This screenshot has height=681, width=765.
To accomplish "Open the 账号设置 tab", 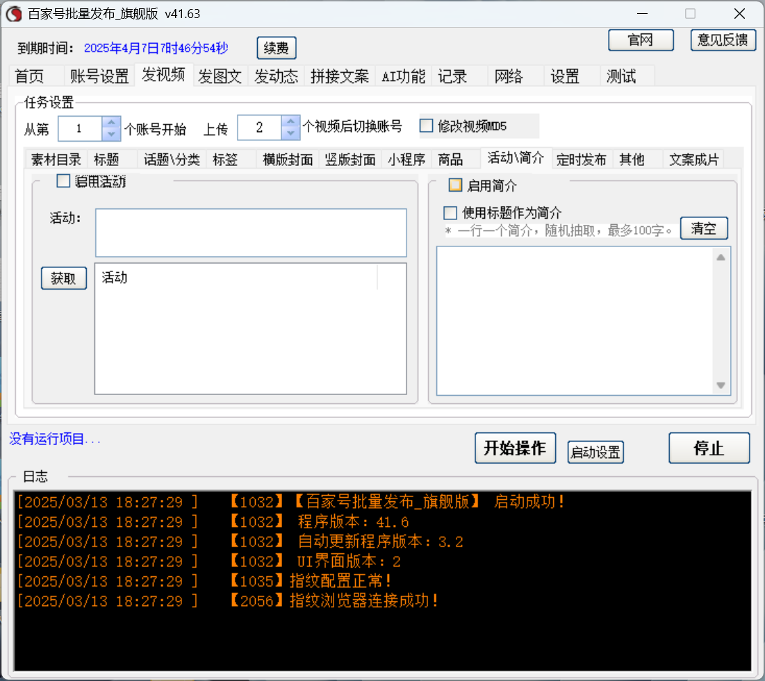I will tap(99, 76).
